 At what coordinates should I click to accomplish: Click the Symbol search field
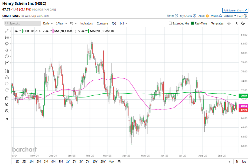click(x=23, y=23)
